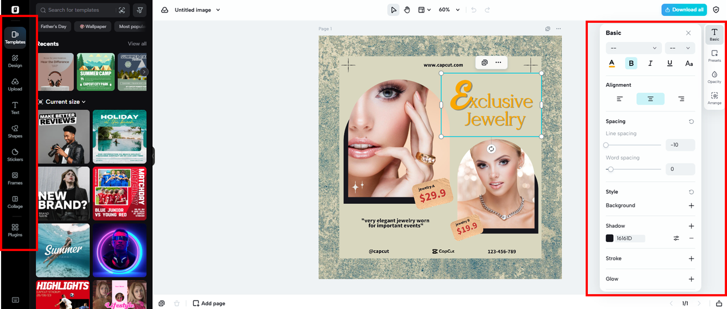The height and width of the screenshot is (309, 727).
Task: Open the Matchday template thumbnail
Action: (x=119, y=193)
